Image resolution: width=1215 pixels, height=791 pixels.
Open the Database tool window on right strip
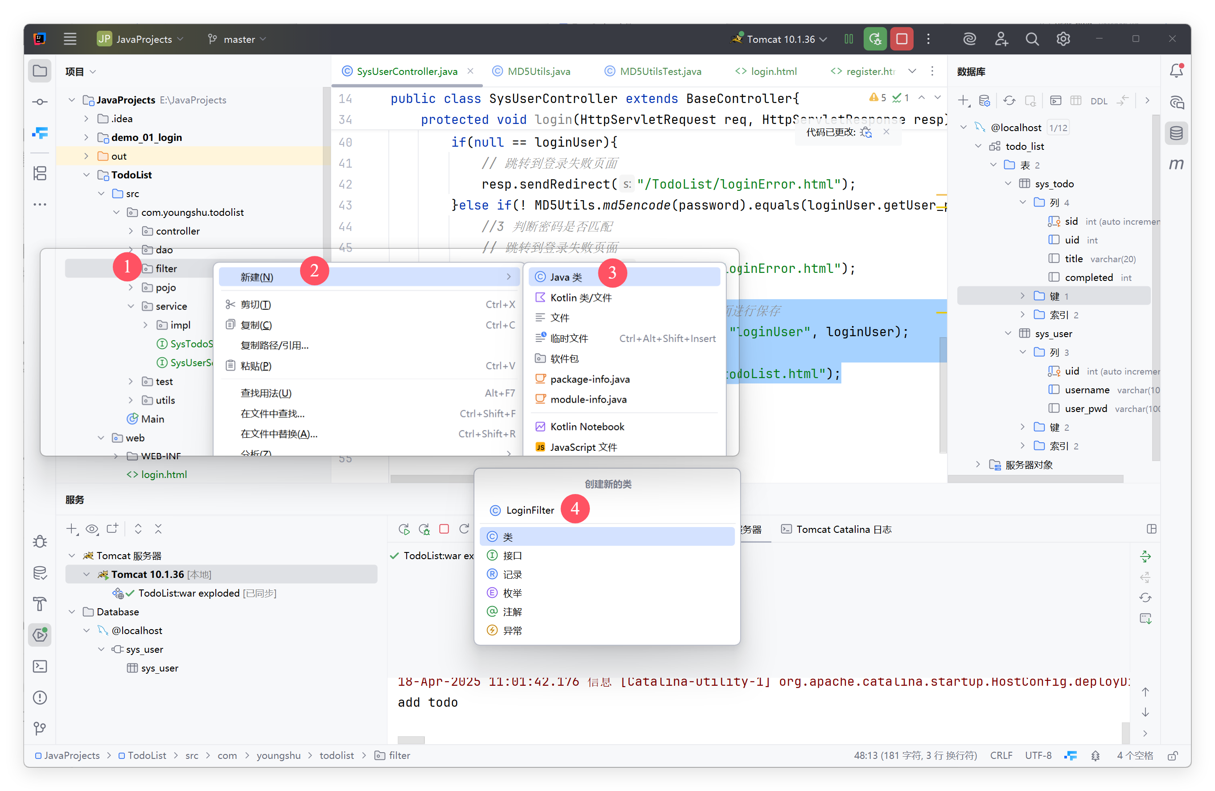pos(1176,133)
